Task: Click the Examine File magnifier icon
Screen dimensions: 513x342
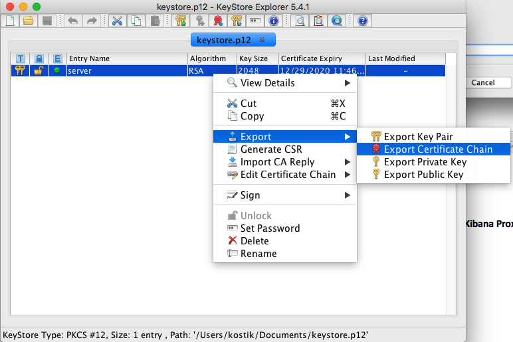Action: [x=300, y=21]
